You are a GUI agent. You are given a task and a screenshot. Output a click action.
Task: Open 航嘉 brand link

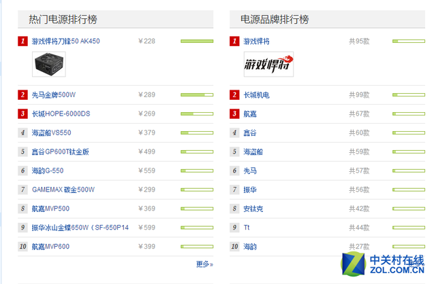coord(250,113)
